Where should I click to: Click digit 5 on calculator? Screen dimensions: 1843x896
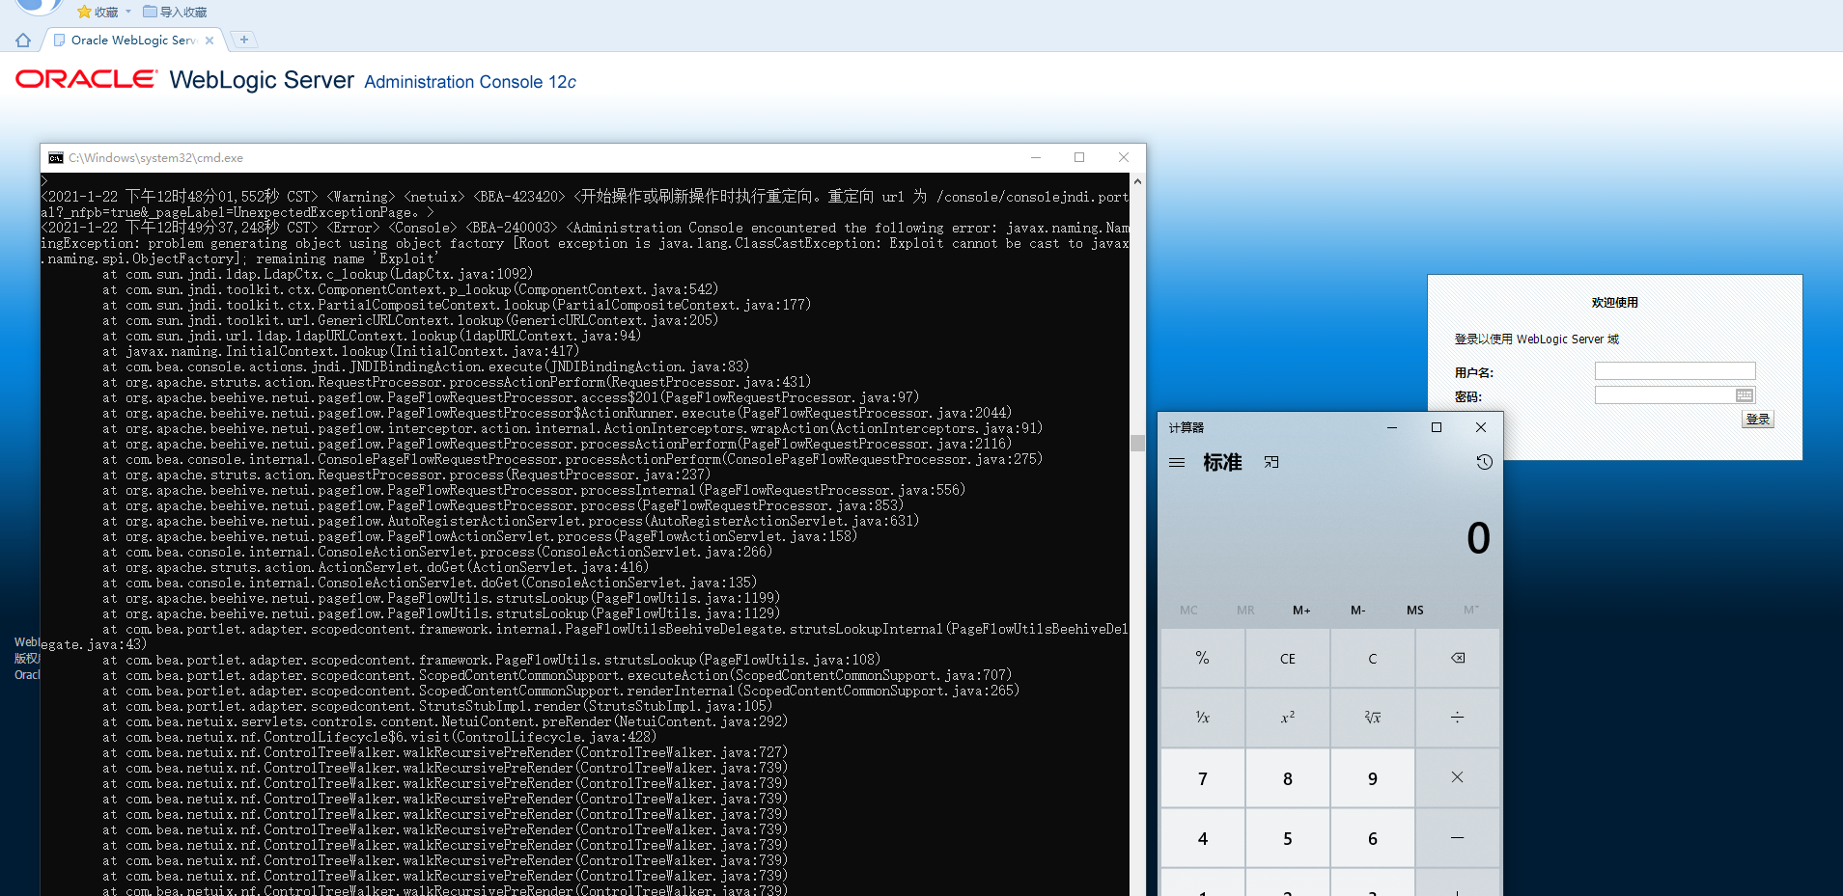tap(1287, 838)
